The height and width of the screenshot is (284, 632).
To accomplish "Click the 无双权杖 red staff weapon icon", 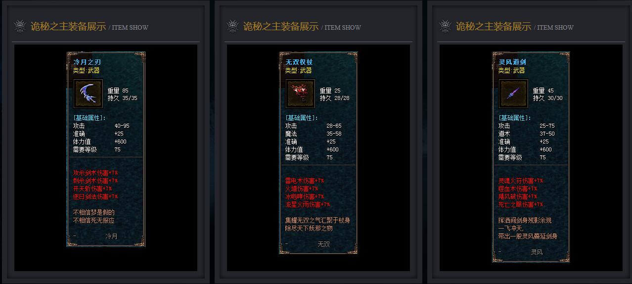I will pyautogui.click(x=301, y=94).
